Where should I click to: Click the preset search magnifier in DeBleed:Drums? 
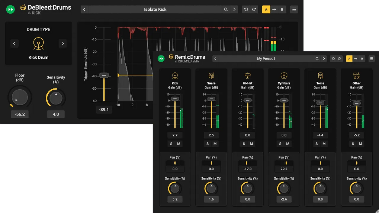click(x=226, y=9)
